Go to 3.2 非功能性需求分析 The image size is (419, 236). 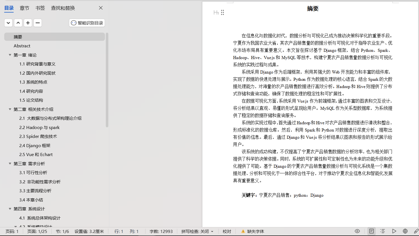[x=40, y=182]
